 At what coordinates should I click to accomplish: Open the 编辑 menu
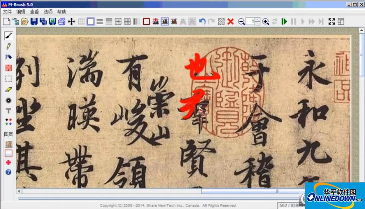[21, 12]
